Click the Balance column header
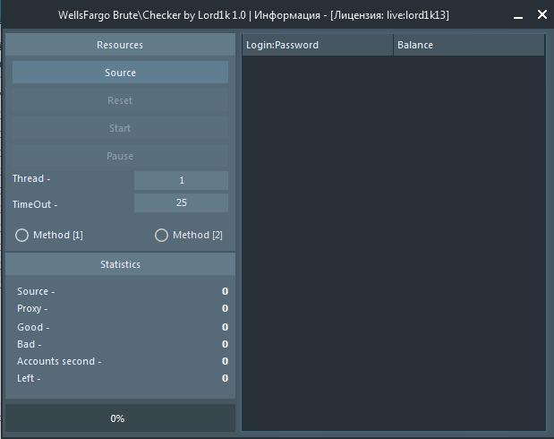This screenshot has width=554, height=439. click(469, 45)
